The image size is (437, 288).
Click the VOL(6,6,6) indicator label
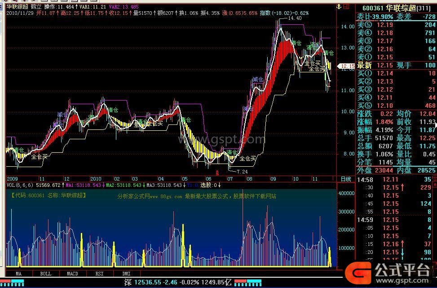tap(20, 185)
